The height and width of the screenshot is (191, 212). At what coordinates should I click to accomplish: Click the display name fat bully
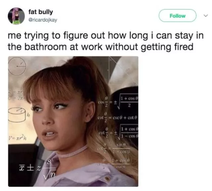point(40,12)
